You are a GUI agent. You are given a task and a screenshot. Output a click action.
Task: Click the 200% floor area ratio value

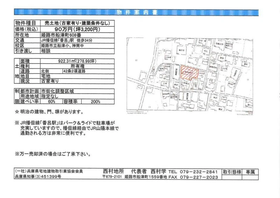95,101
